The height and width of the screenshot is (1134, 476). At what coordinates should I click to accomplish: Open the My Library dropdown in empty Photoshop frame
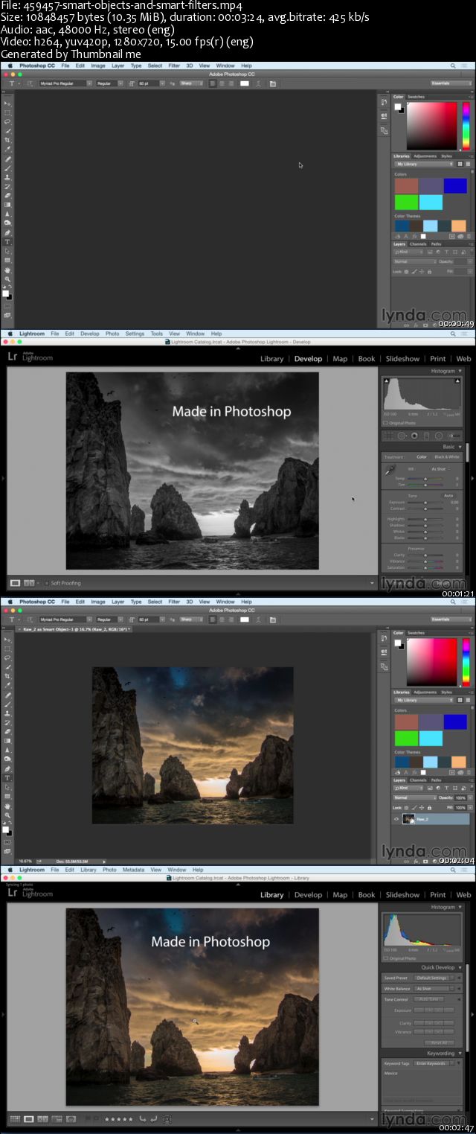pyautogui.click(x=424, y=164)
